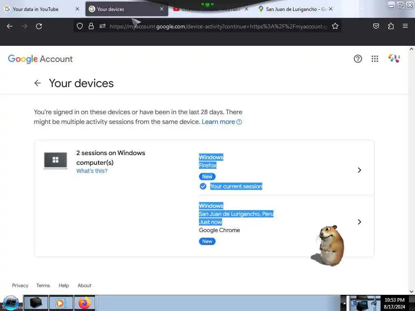This screenshot has height=311, width=415.
Task: Open the tracking protection shield icon
Action: tap(80, 26)
